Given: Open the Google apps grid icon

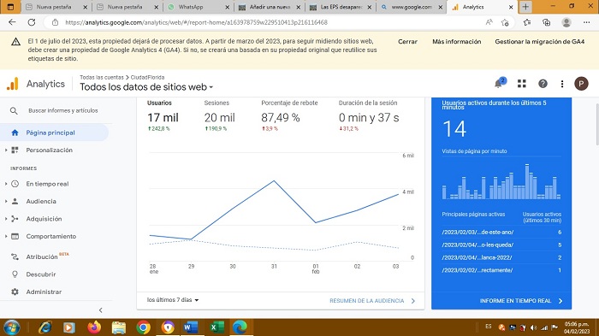Looking at the screenshot, I should coord(522,84).
